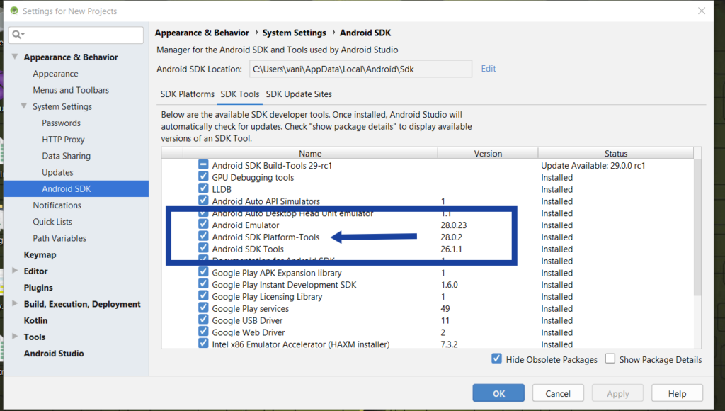The image size is (725, 411).
Task: Expand the Editor settings category
Action: [16, 271]
